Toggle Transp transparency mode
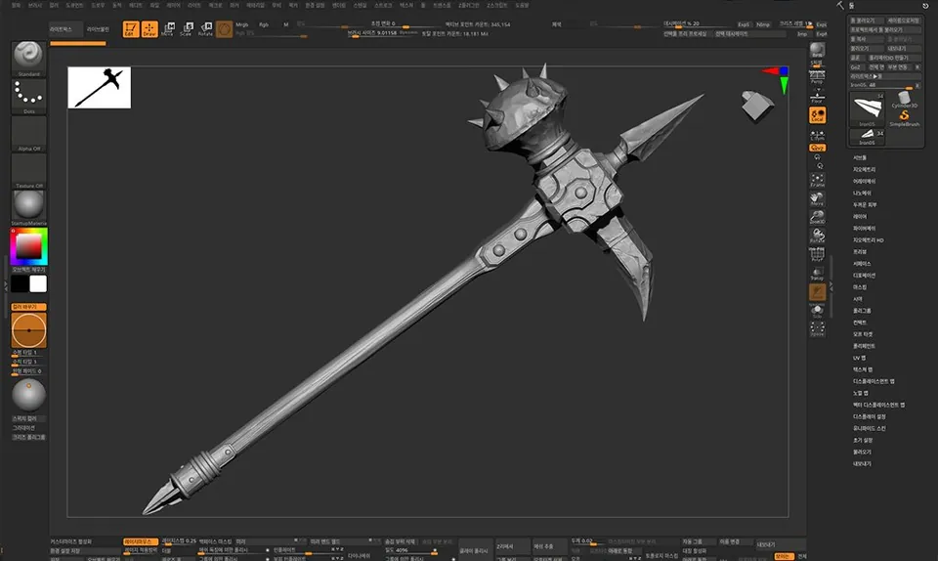 817,273
